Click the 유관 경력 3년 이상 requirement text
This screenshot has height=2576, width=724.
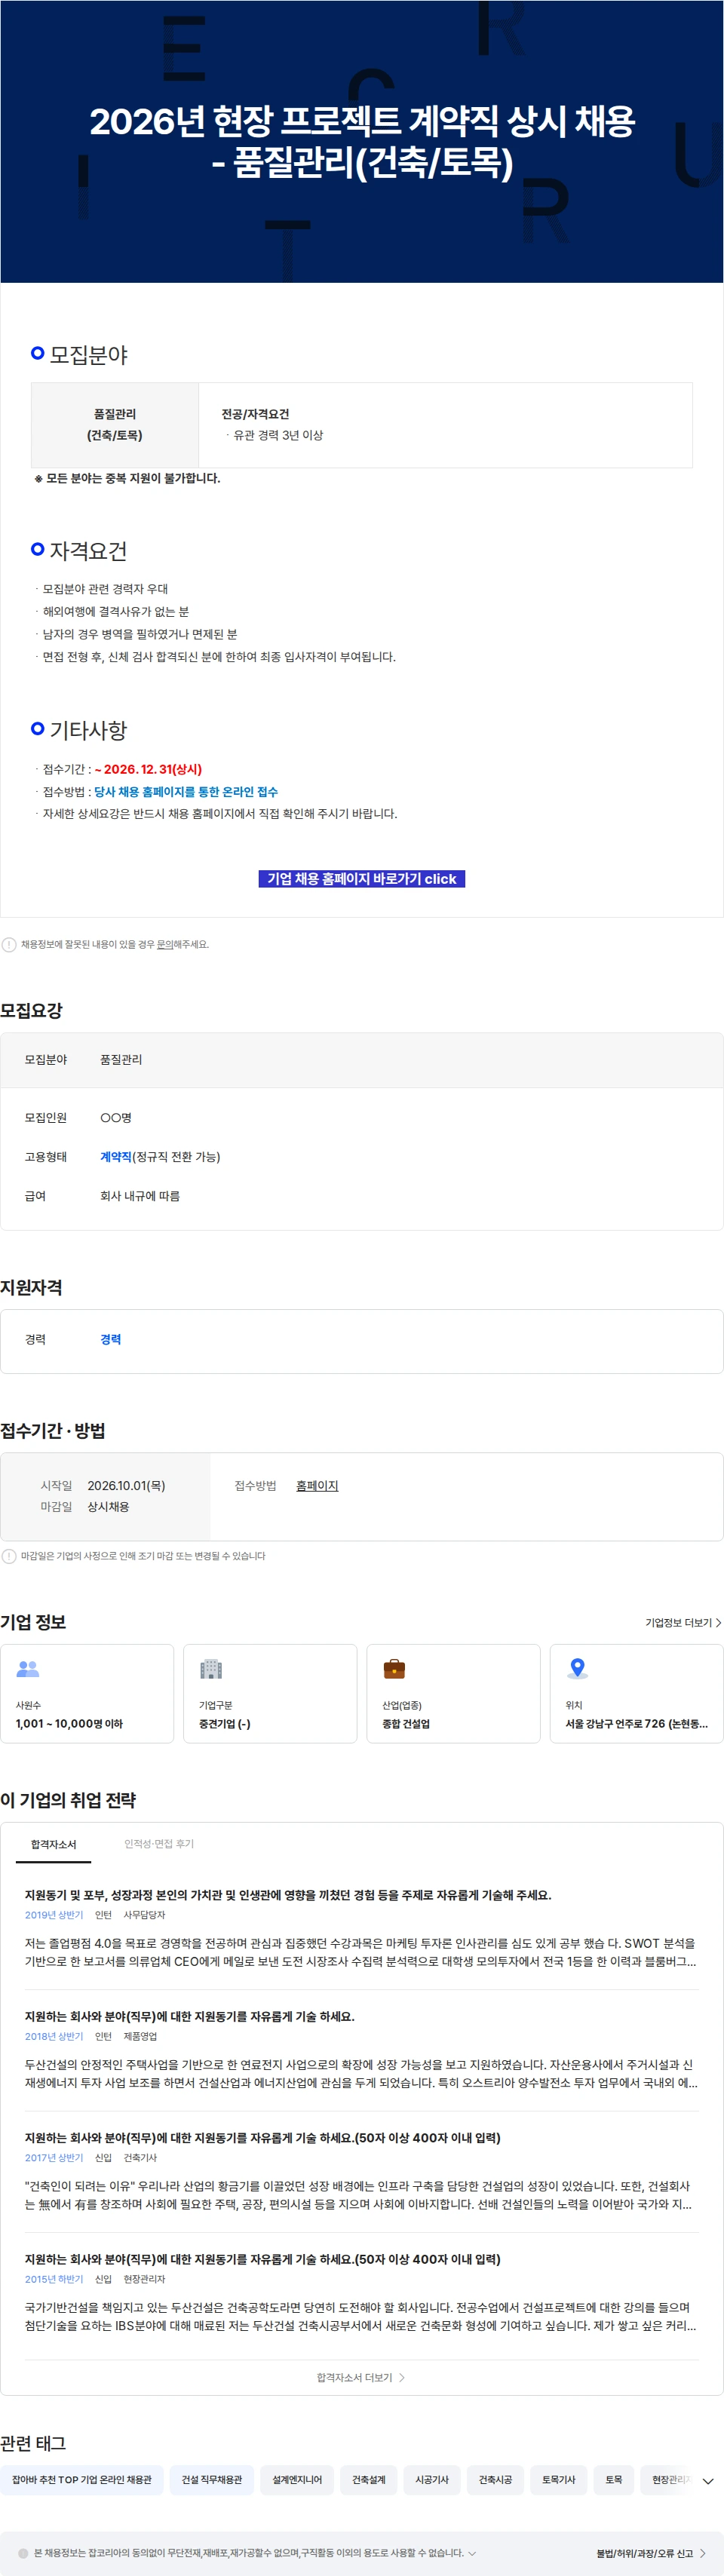(278, 435)
